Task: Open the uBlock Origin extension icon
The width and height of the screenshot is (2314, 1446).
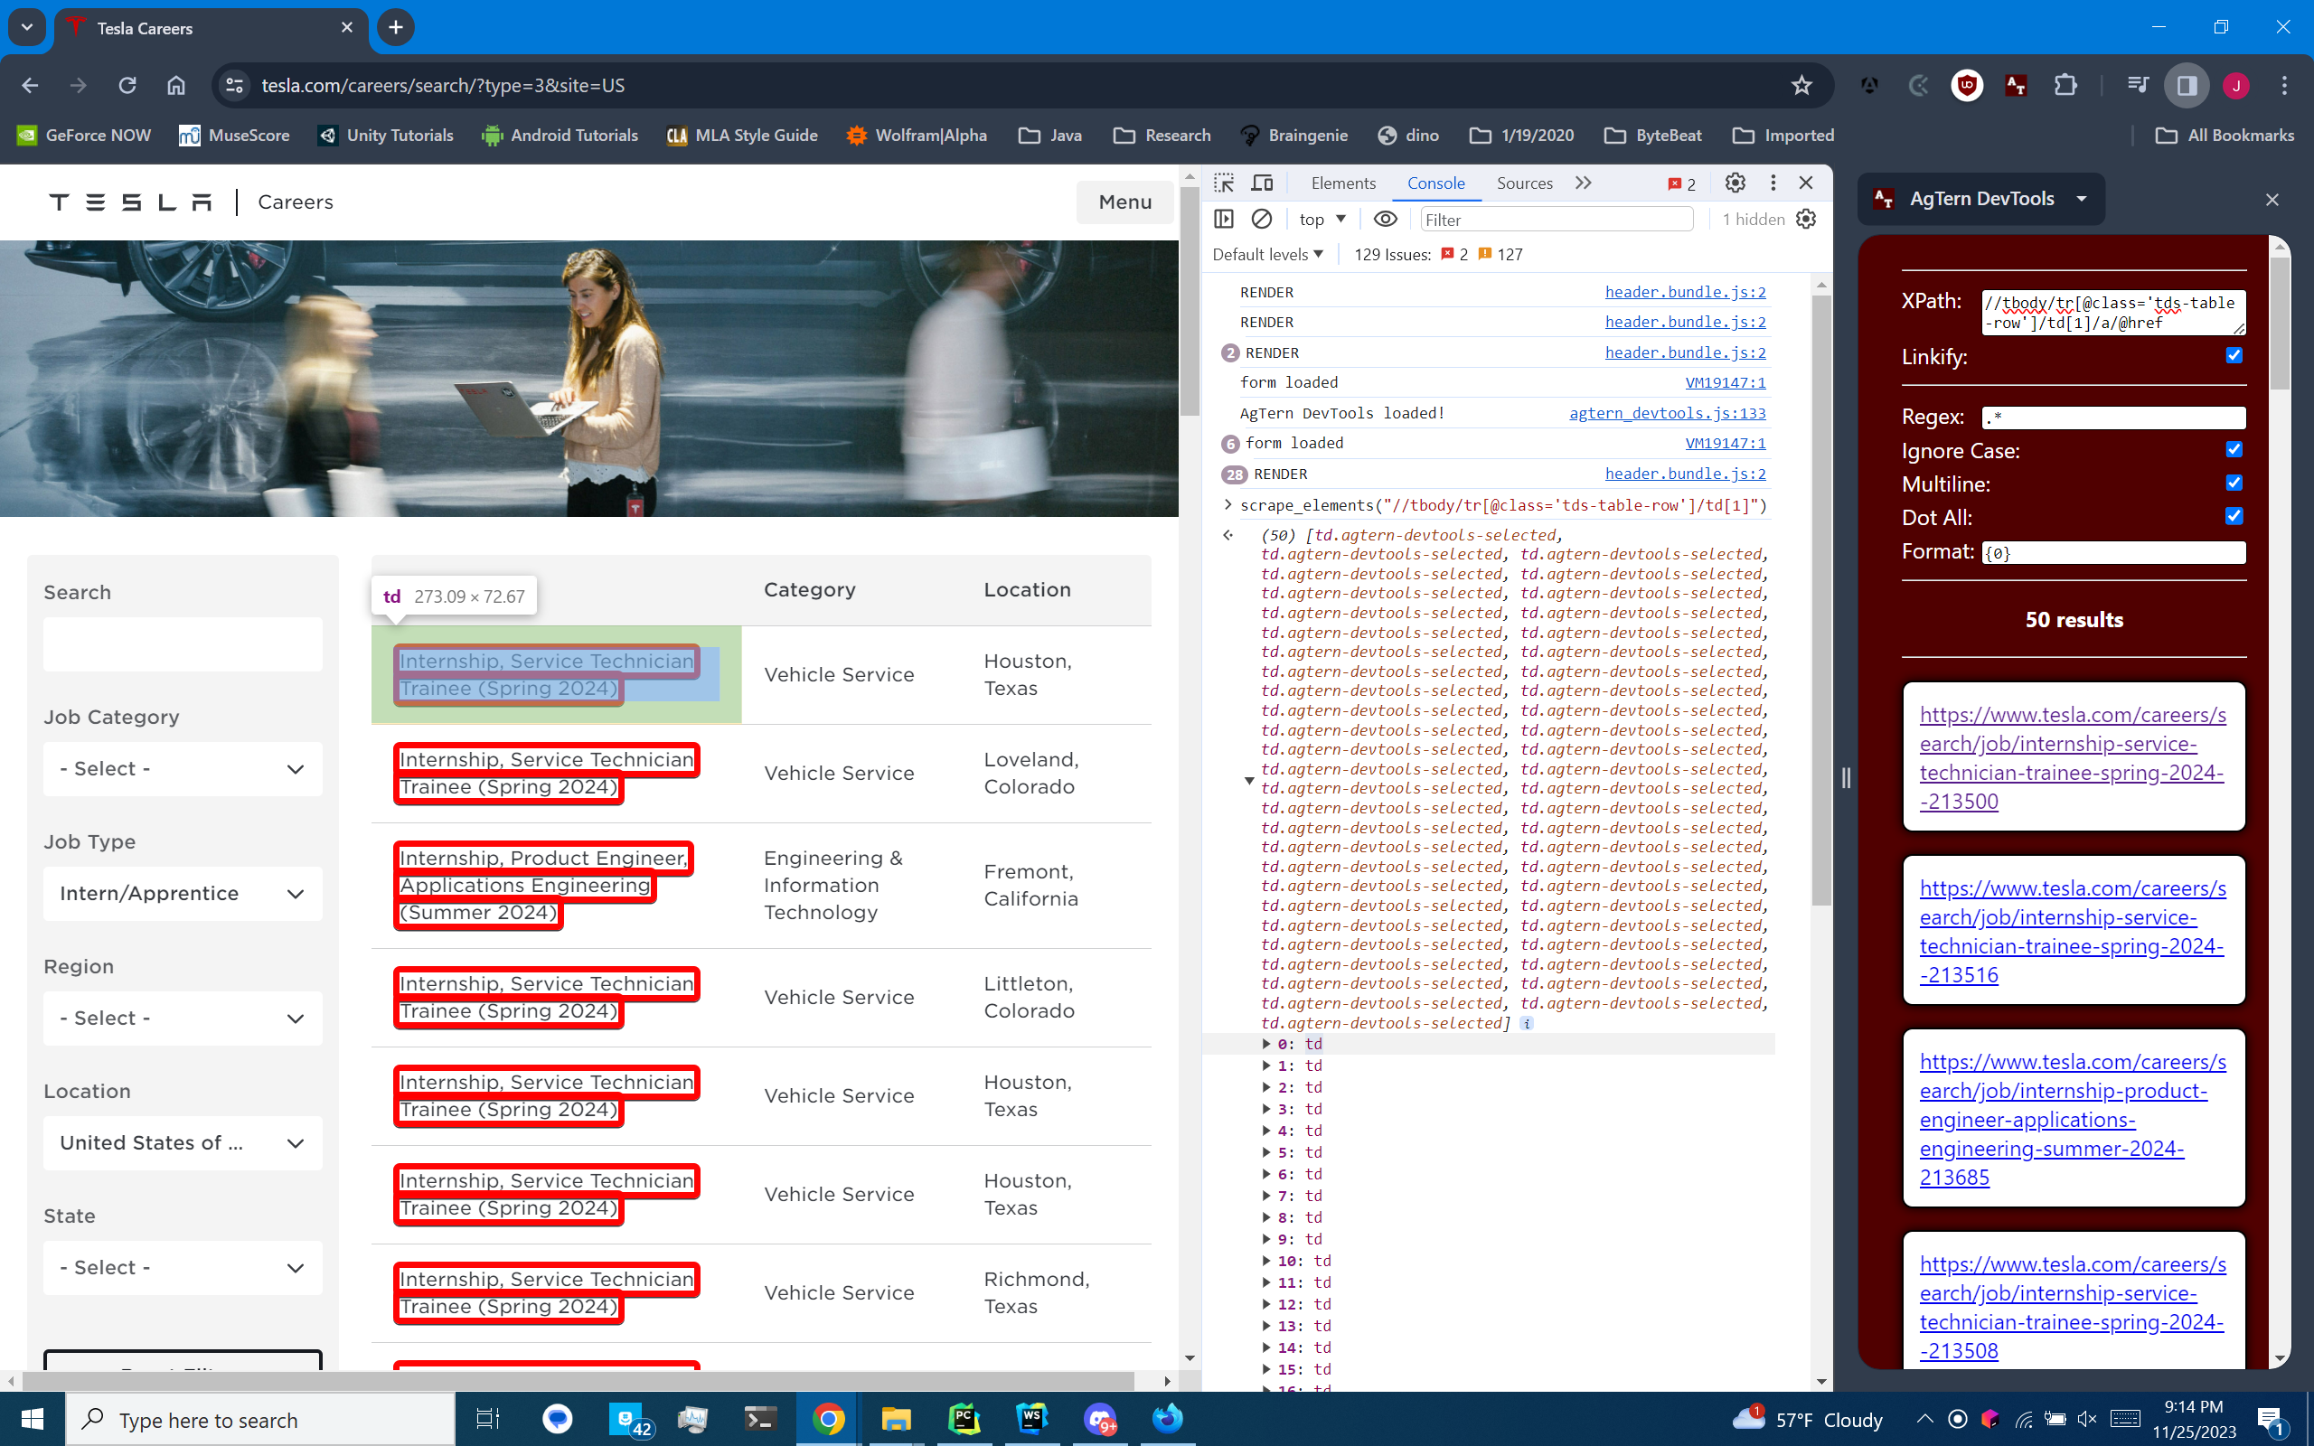Action: [1966, 85]
